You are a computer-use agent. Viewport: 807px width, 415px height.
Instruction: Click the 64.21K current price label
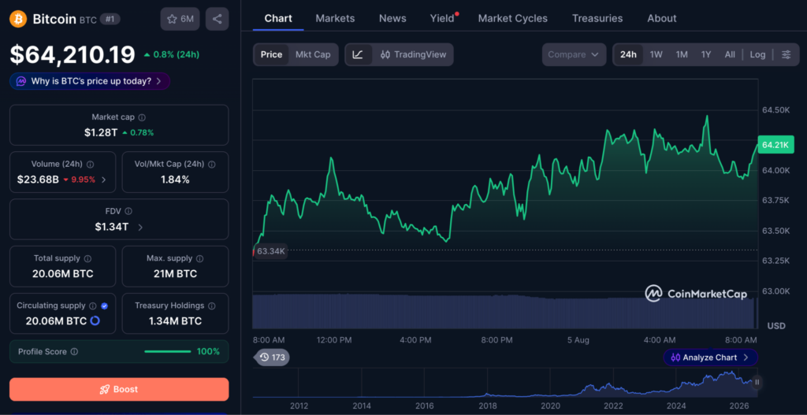coord(775,145)
